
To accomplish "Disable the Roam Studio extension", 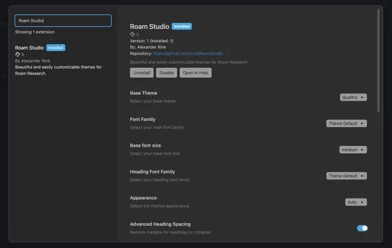I will click(x=166, y=73).
